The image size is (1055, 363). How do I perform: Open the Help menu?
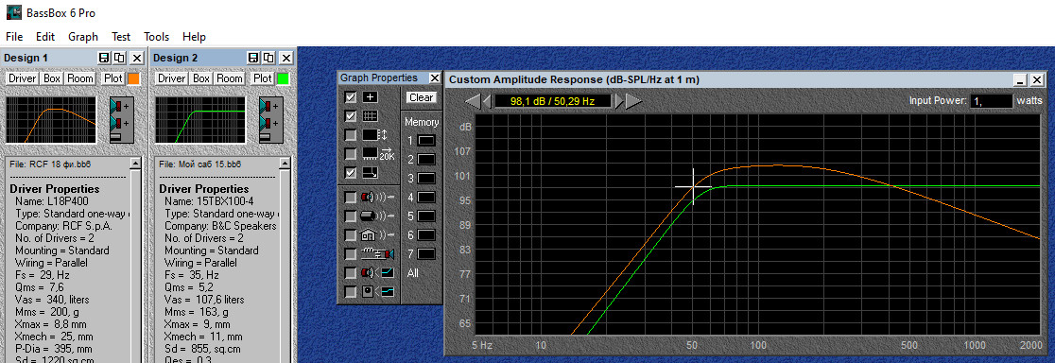[194, 37]
